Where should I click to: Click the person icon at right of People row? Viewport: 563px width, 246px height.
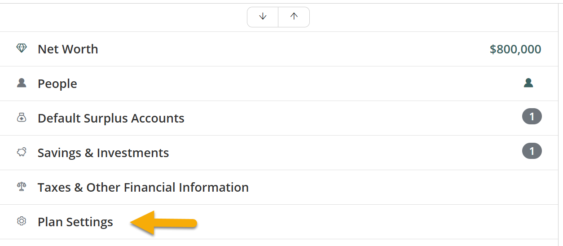[528, 83]
